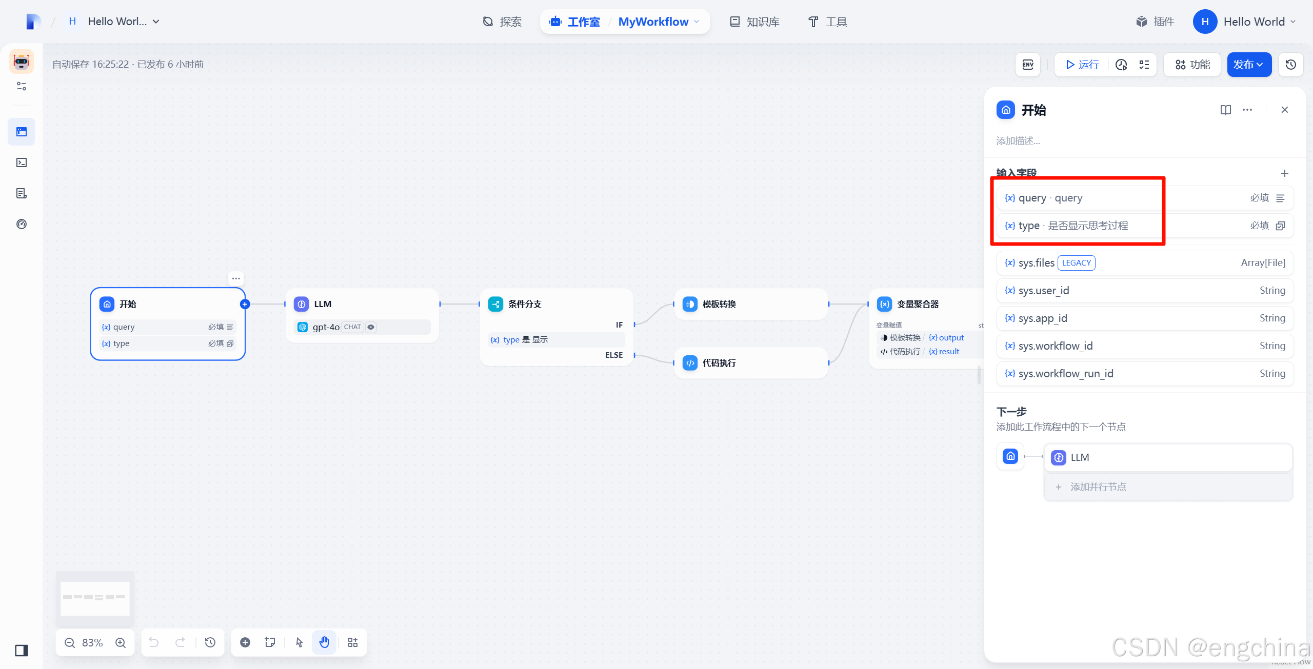Click the add node plus icon
Screen dimensions: 1313x669
tap(245, 642)
